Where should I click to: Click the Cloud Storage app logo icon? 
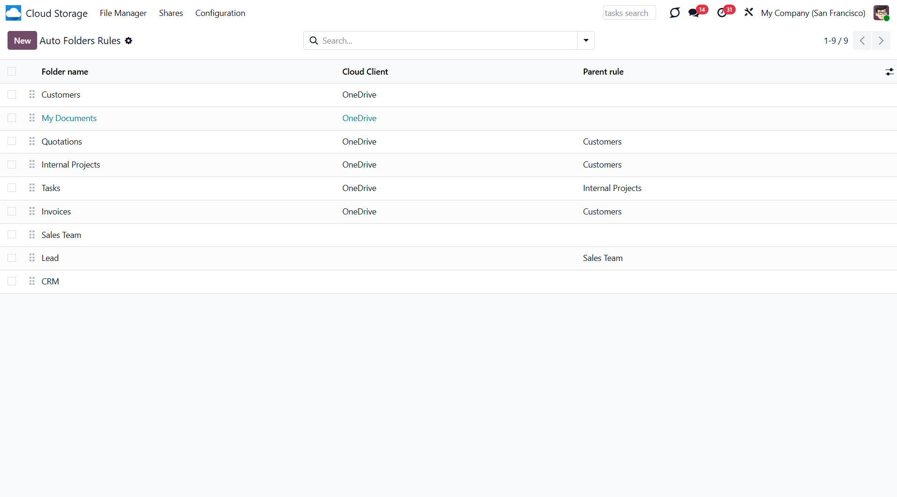click(x=13, y=13)
